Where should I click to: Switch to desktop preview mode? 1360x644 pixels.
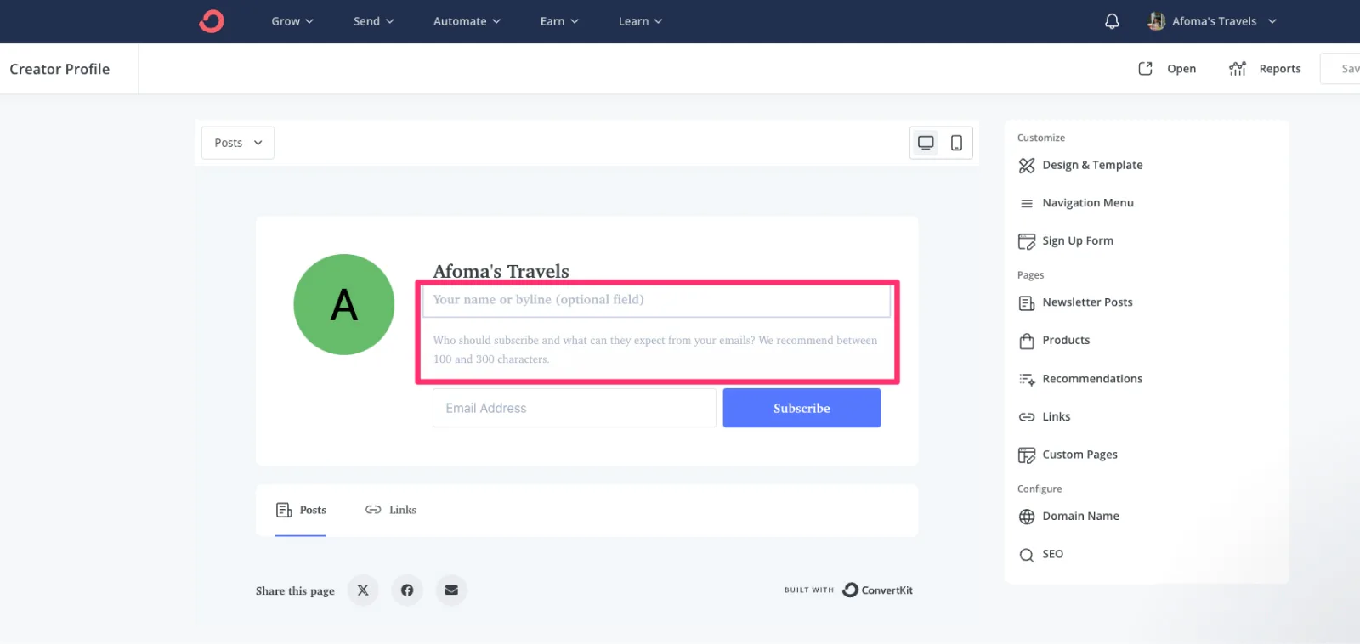[926, 143]
